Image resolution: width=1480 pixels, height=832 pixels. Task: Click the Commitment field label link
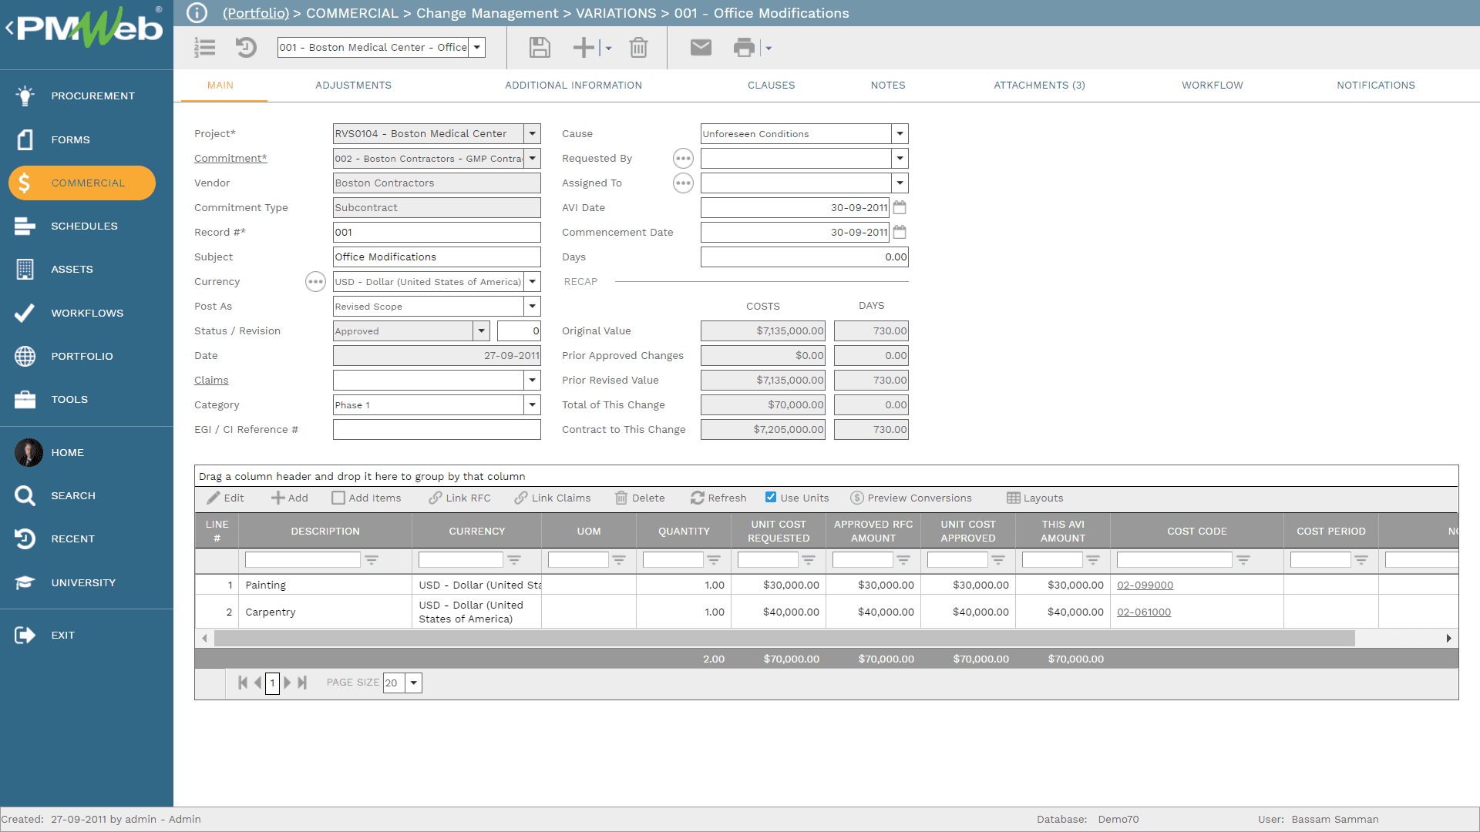pyautogui.click(x=230, y=158)
